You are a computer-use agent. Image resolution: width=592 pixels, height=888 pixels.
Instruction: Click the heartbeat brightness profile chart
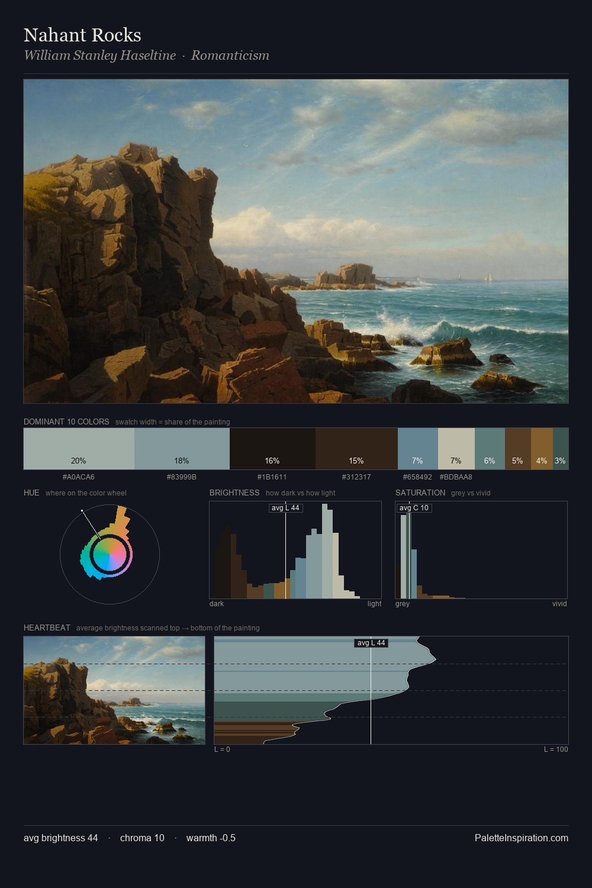click(x=391, y=690)
